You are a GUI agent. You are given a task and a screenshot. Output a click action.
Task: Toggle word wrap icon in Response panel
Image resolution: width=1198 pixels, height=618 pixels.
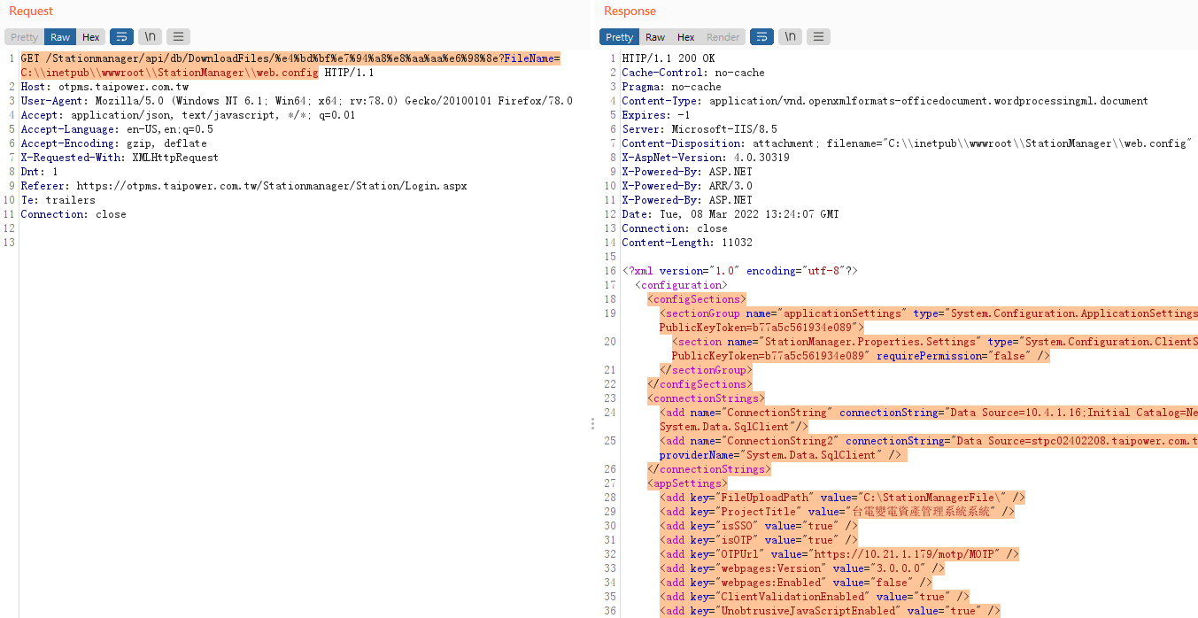click(761, 36)
